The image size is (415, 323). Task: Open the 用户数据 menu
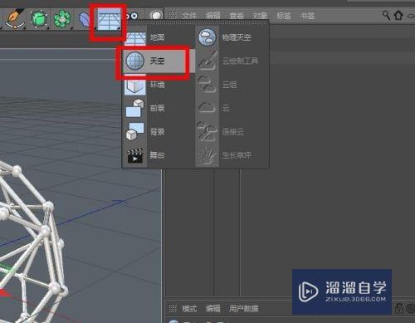[244, 308]
